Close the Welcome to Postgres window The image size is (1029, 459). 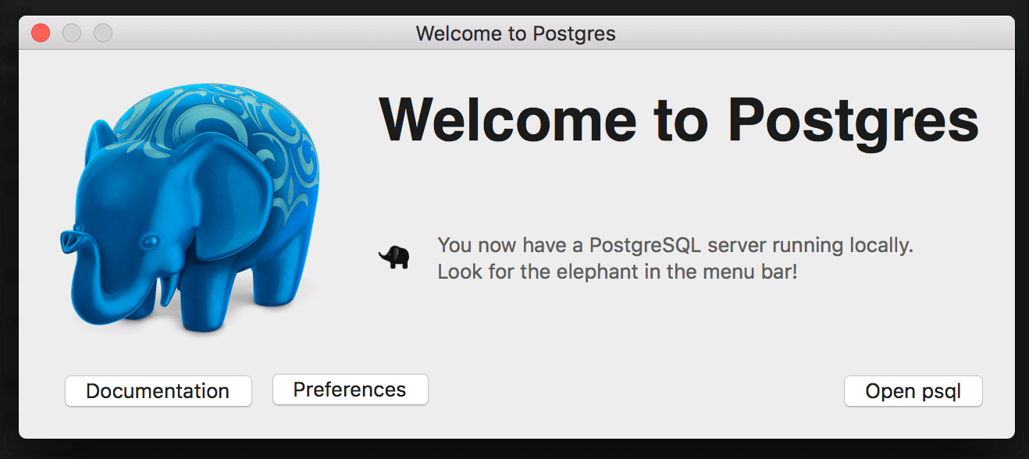click(41, 33)
